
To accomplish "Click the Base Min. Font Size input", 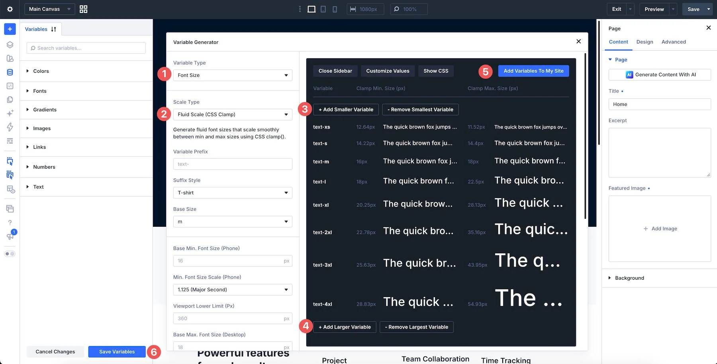I will [233, 261].
